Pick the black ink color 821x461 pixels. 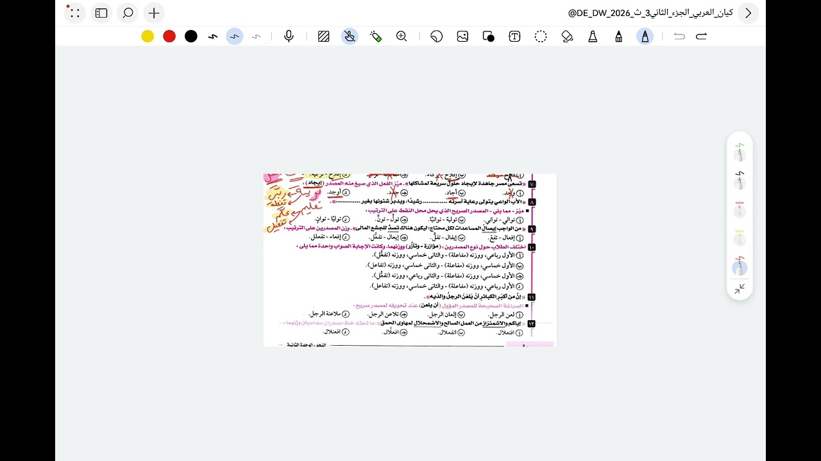point(191,36)
